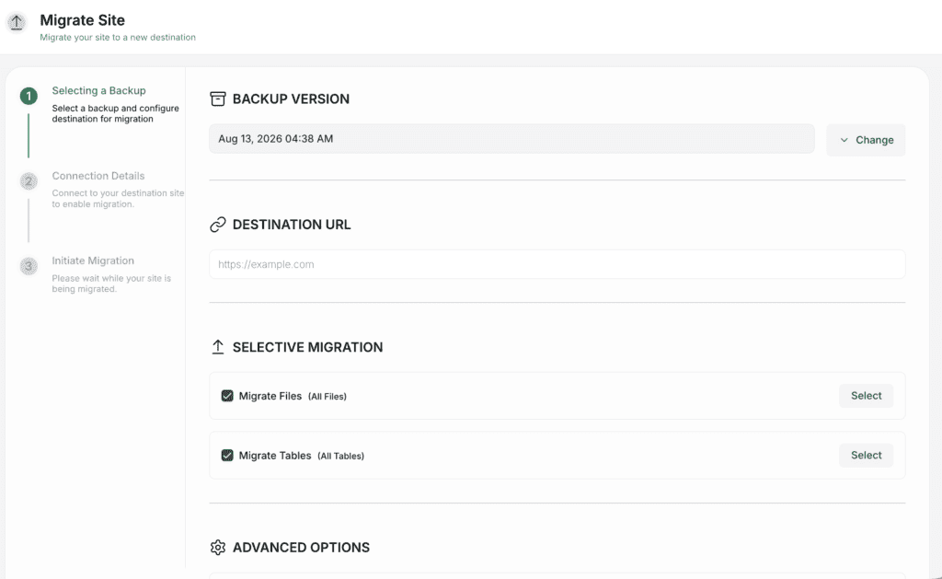Click the Migrate Site title text
The height and width of the screenshot is (579, 942).
click(82, 20)
